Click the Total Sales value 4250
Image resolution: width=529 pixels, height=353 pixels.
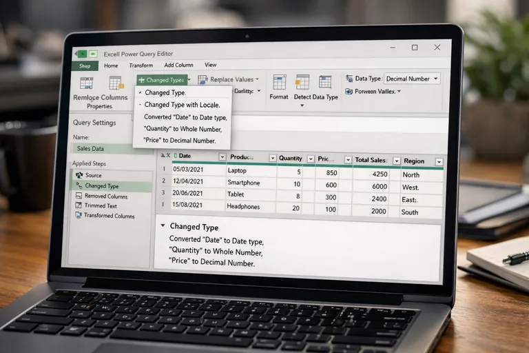tap(371, 174)
